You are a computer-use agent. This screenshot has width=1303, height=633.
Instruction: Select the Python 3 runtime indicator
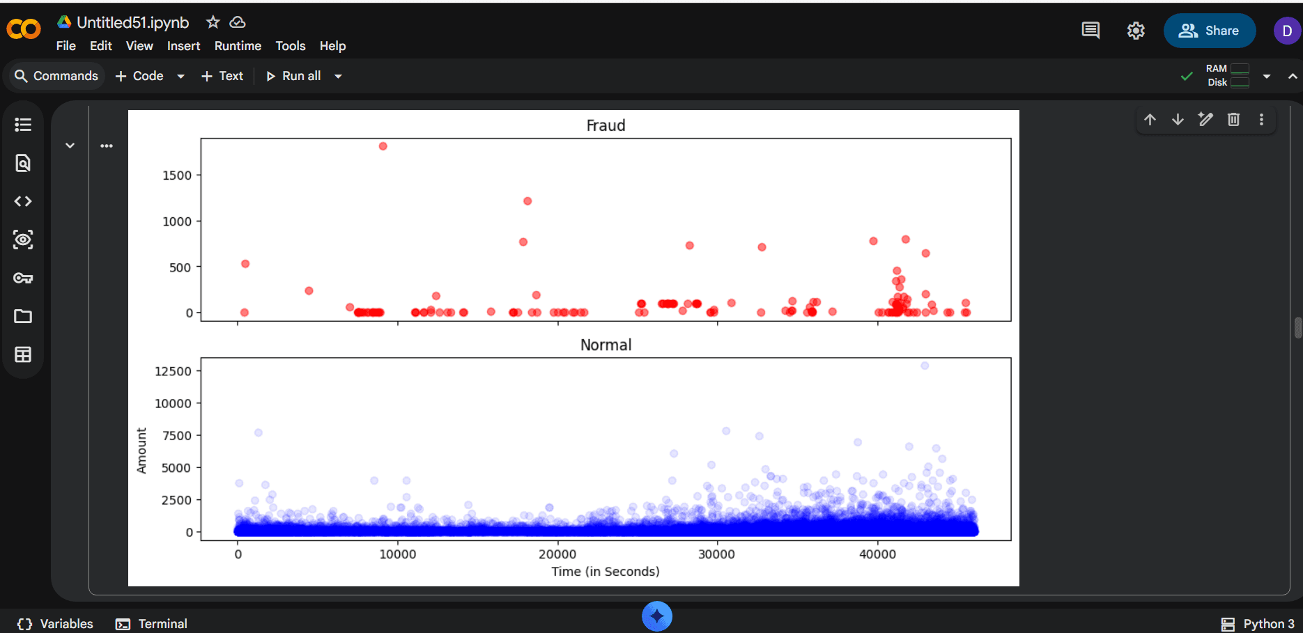point(1258,624)
